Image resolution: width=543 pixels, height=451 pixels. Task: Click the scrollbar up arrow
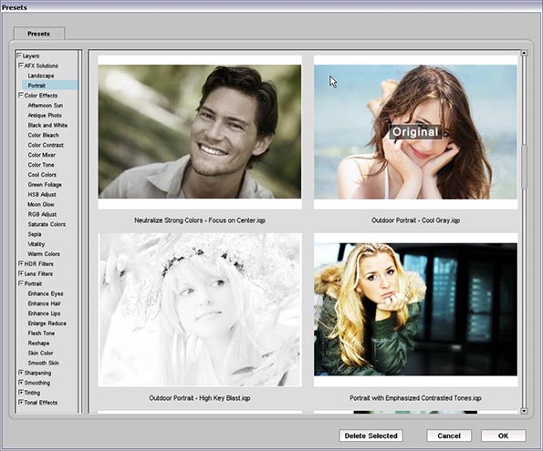[x=524, y=53]
